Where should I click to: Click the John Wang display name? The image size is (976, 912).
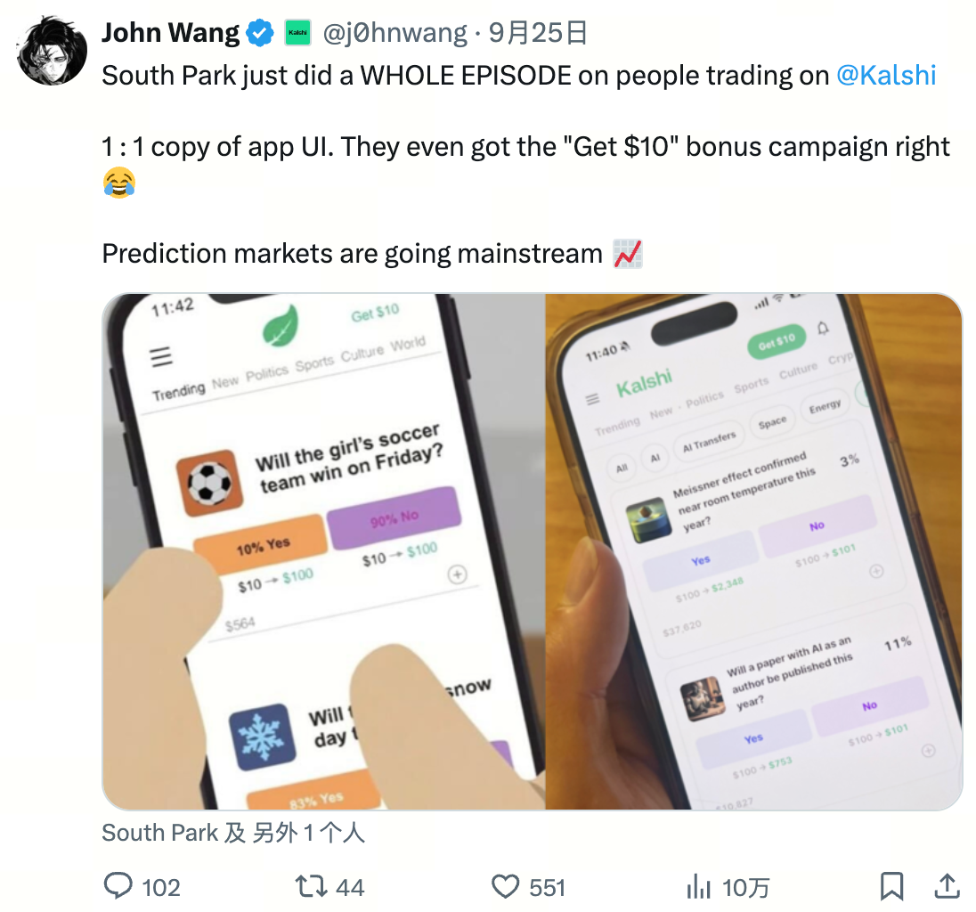[171, 33]
